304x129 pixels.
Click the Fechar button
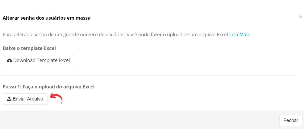(291, 120)
